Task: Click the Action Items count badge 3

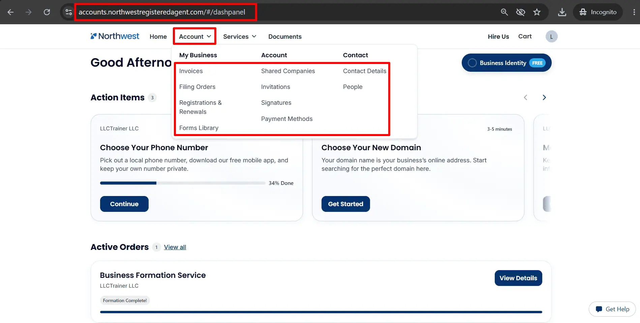Action: pyautogui.click(x=152, y=98)
